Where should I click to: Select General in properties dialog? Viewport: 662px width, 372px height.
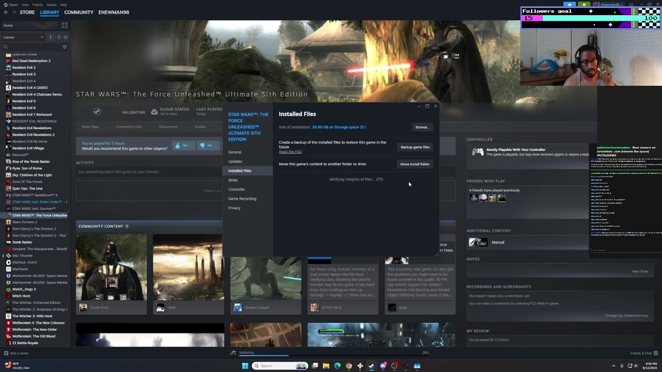pyautogui.click(x=235, y=152)
